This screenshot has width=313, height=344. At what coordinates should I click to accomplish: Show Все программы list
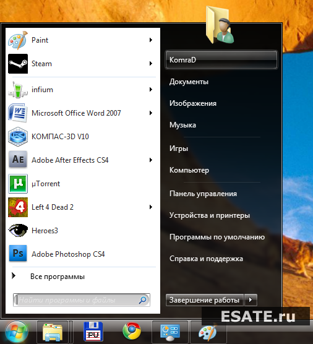click(x=58, y=277)
